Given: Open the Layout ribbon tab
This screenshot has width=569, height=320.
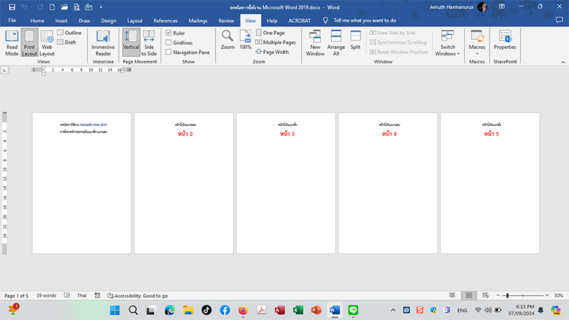Looking at the screenshot, I should coord(134,21).
